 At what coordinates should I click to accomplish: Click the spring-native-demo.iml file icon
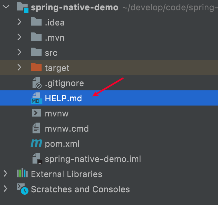(x=37, y=159)
